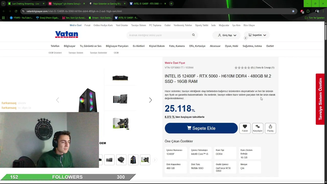Switch to the Just Chatting Streaming tab
Image resolution: width=327 pixels, height=184 pixels.
(26, 4)
